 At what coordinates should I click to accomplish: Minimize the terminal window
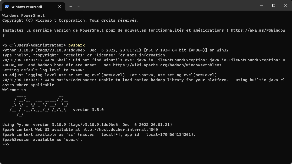click(262, 5)
